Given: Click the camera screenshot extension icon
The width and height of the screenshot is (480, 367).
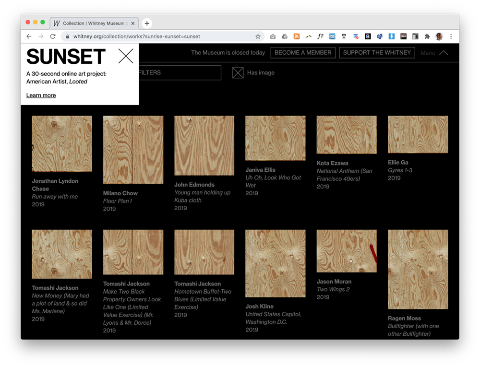Looking at the screenshot, I should click(x=273, y=36).
